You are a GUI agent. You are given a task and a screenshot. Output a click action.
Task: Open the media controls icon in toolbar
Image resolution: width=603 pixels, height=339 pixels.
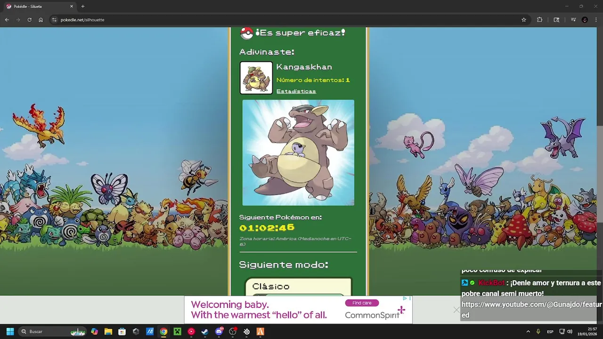coord(573,20)
